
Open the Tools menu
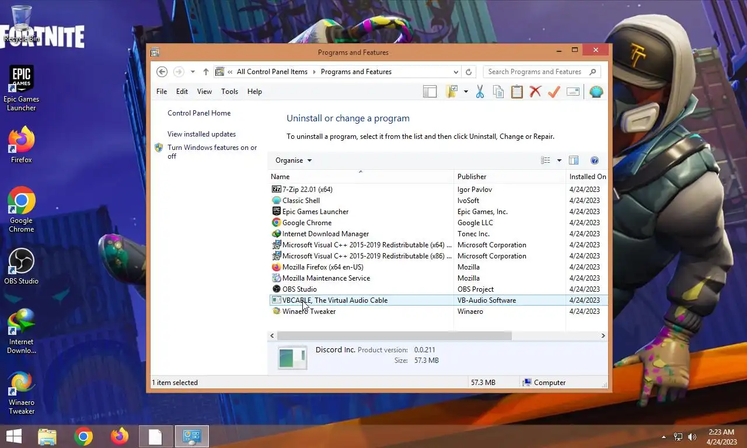coord(229,92)
